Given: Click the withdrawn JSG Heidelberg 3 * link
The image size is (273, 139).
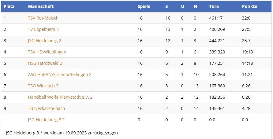Looking at the screenshot, I should pos(46,120).
